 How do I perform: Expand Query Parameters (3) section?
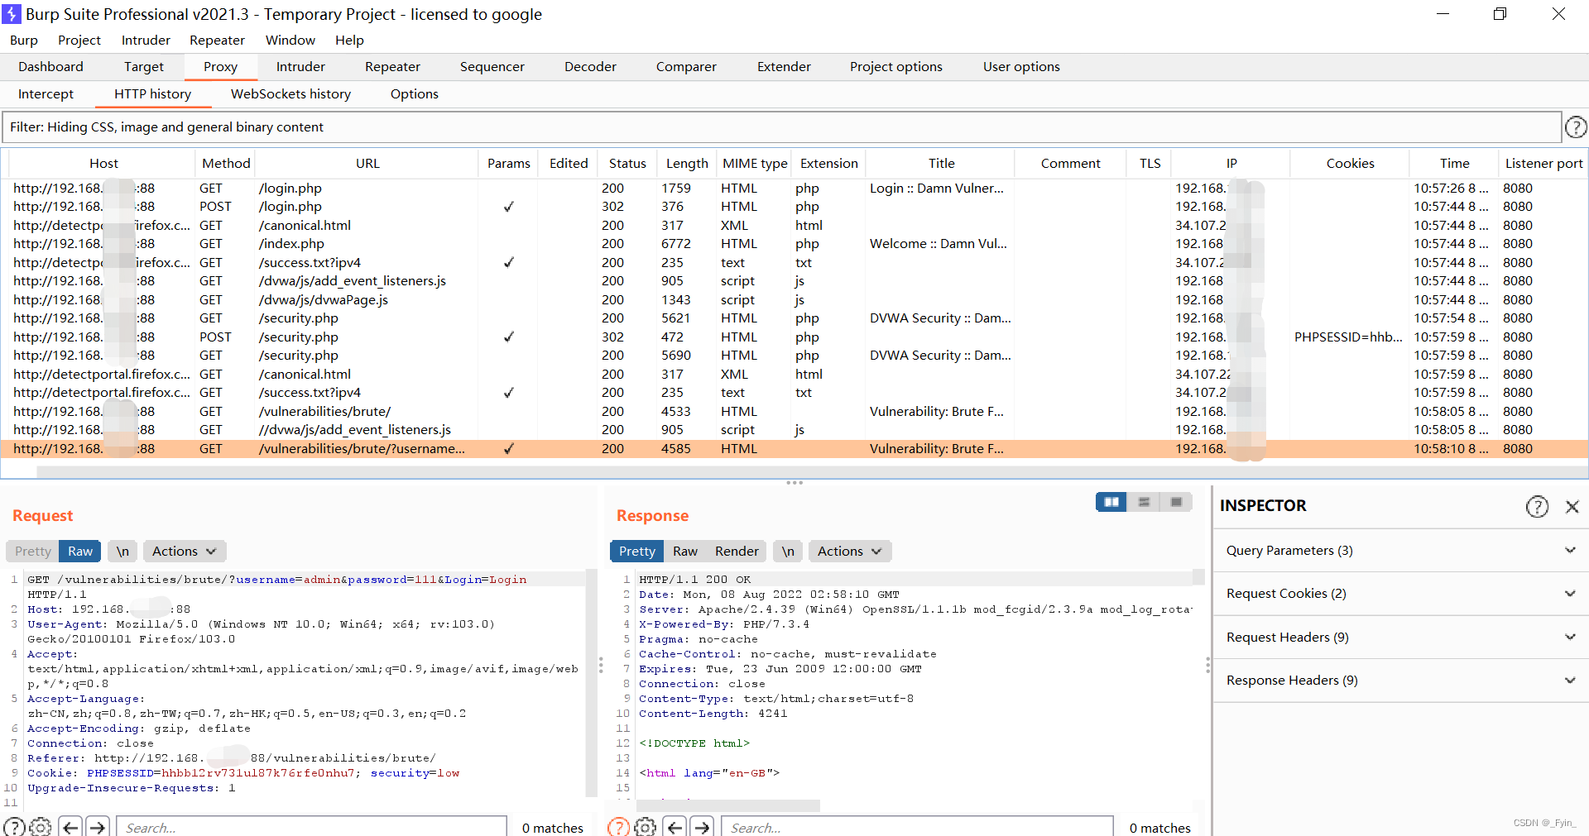(1400, 551)
